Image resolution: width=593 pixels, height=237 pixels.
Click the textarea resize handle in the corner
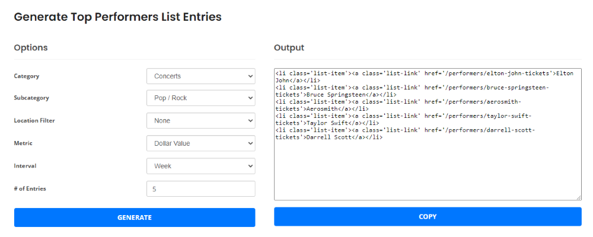coord(579,198)
